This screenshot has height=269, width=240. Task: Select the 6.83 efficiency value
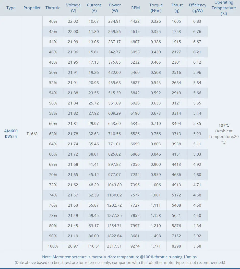(197, 21)
